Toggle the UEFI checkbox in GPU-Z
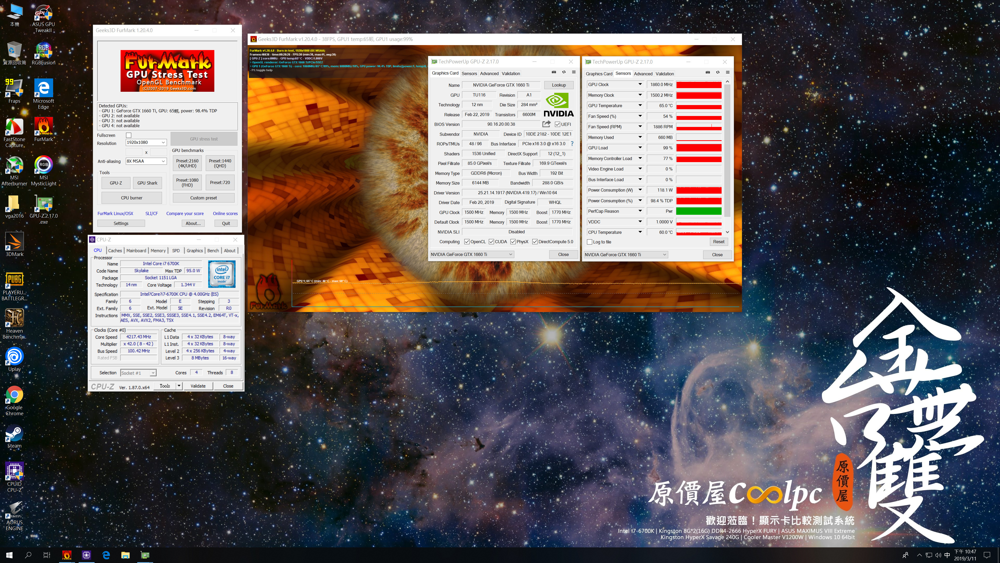The image size is (1000, 563). pos(558,124)
